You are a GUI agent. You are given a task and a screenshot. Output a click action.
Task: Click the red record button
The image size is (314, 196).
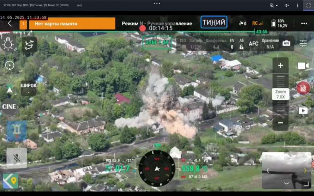[303, 88]
